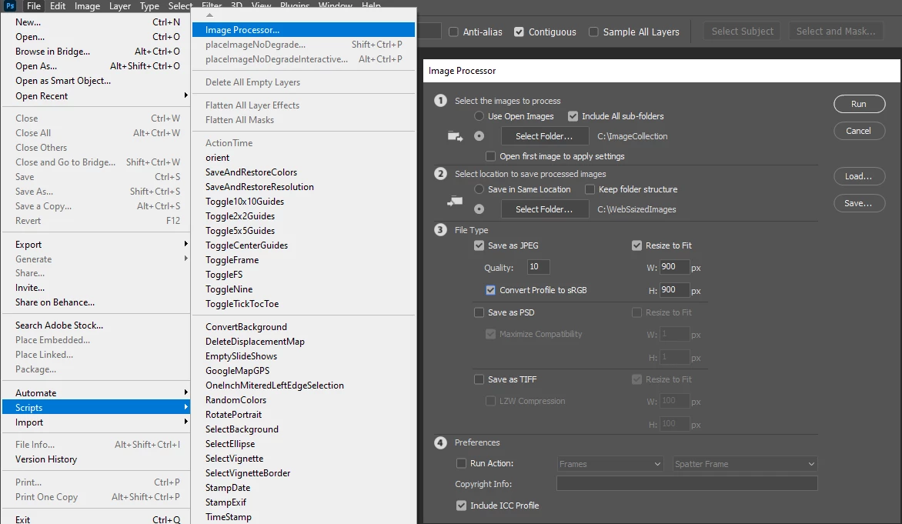The width and height of the screenshot is (902, 524).
Task: Click the C:\ImageCollection path text
Action: click(632, 136)
